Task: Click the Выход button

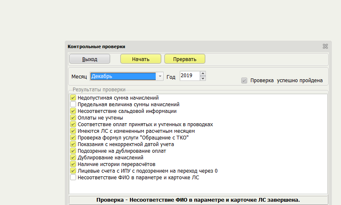Action: pos(90,59)
